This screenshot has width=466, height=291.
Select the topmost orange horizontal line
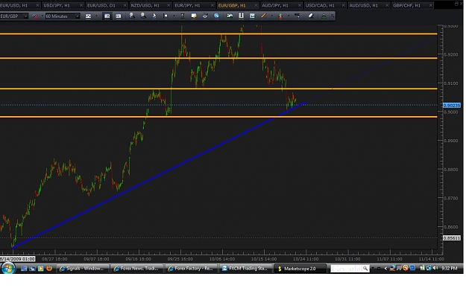click(218, 33)
